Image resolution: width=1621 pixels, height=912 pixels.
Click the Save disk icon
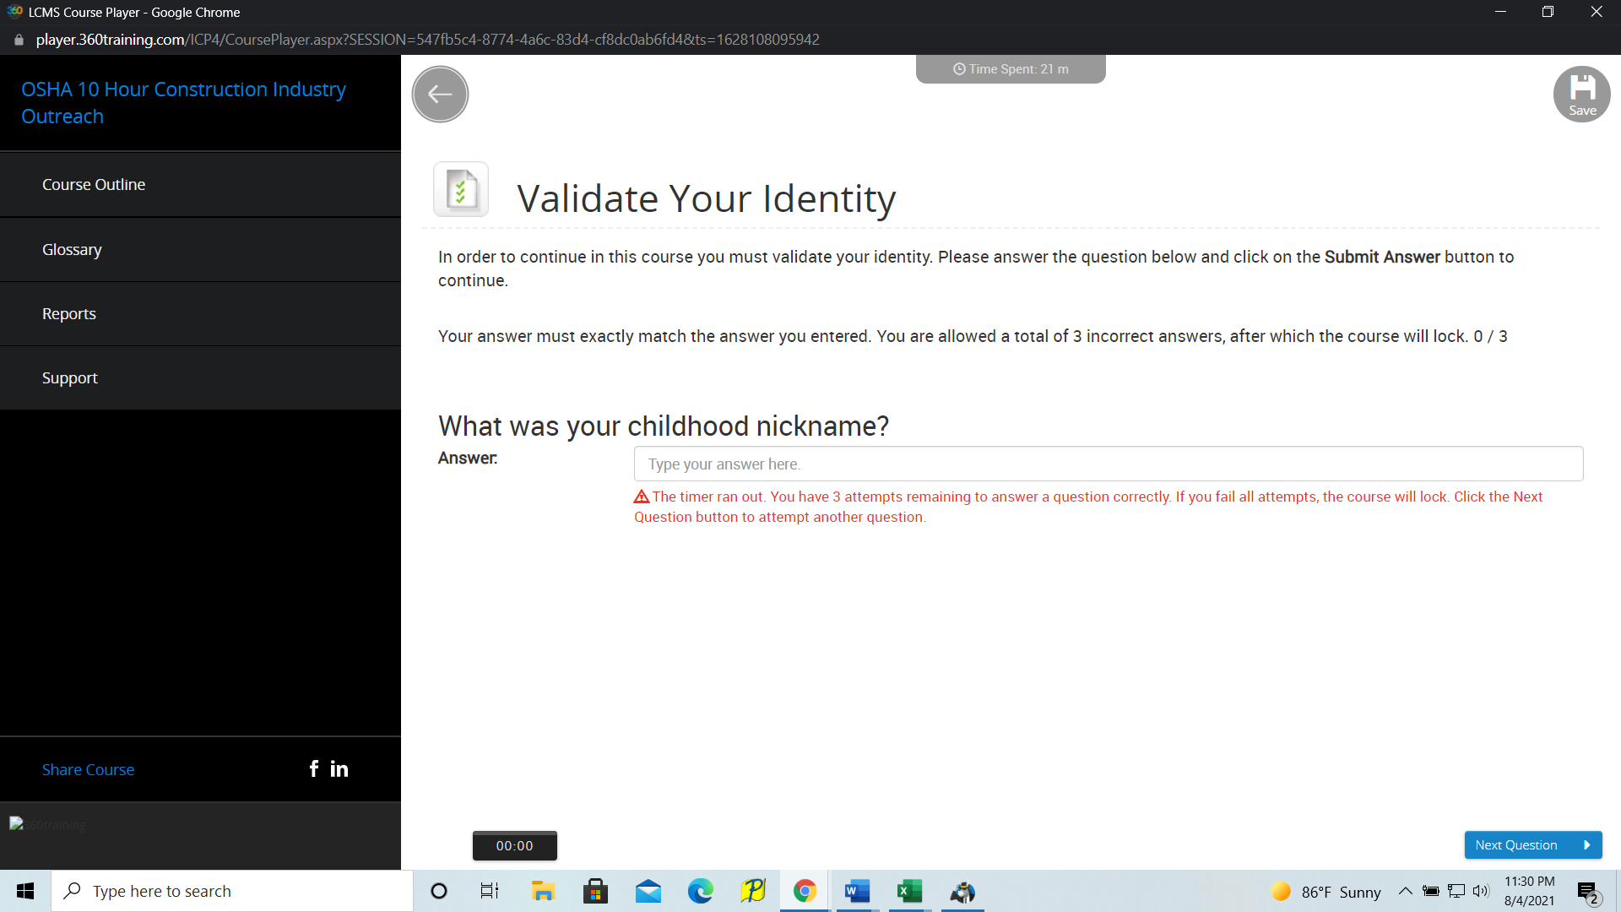pos(1581,94)
